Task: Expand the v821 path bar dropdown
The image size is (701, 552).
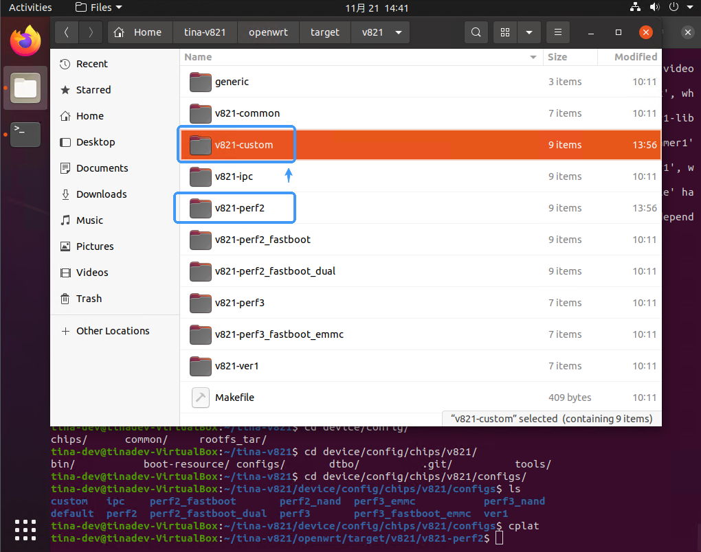Action: coord(398,32)
